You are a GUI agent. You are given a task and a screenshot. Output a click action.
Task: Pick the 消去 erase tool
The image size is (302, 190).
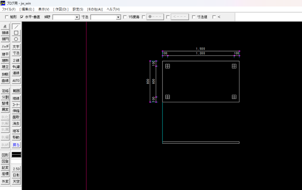pyautogui.click(x=16, y=124)
